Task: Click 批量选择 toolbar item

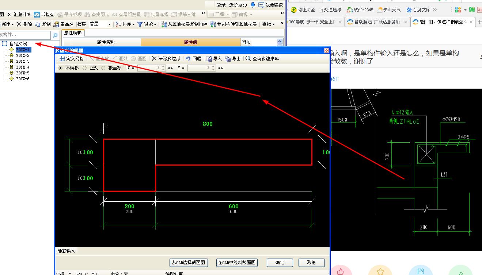Action: click(x=156, y=15)
